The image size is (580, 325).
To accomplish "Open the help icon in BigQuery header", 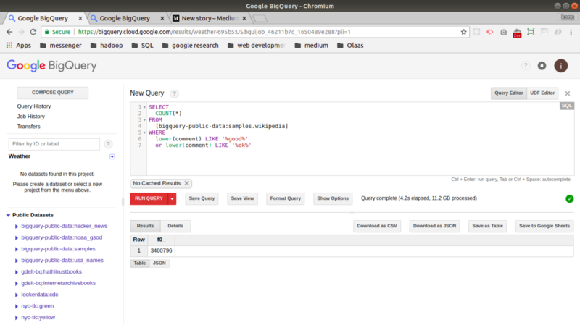I will (525, 66).
